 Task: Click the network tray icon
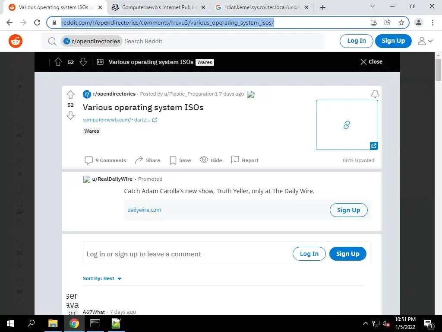[376, 323]
